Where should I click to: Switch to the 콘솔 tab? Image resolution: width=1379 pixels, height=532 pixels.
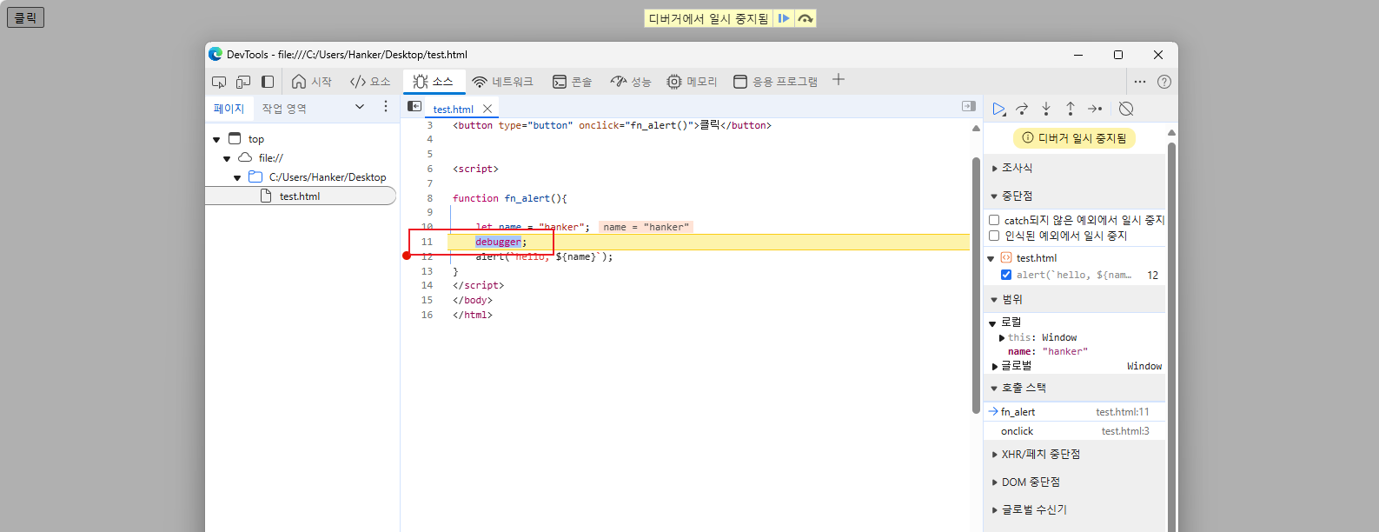click(x=573, y=82)
